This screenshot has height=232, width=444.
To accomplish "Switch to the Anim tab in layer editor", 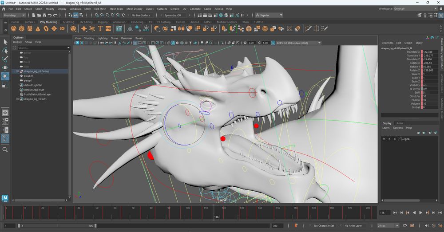I will (400, 123).
